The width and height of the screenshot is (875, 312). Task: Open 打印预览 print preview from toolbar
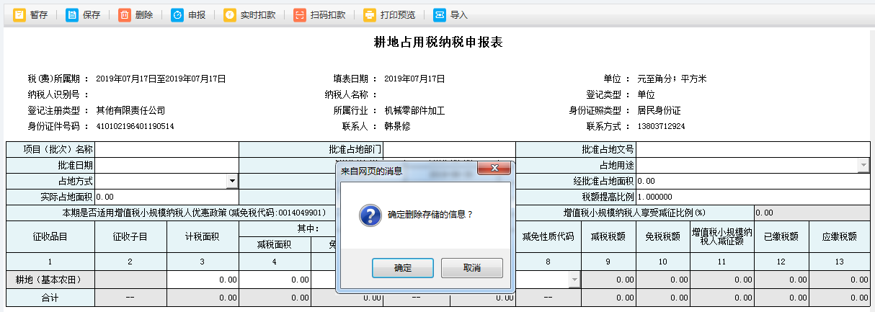coord(370,14)
